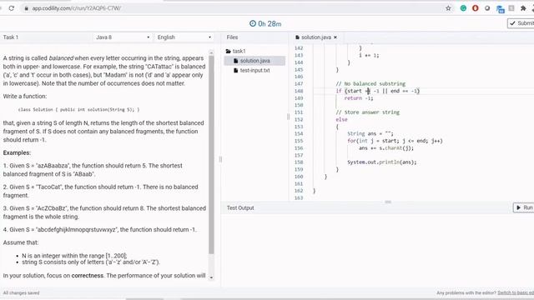Viewport: 534px width, 300px height.
Task: Close the solution.java editor tab
Action: (x=335, y=37)
